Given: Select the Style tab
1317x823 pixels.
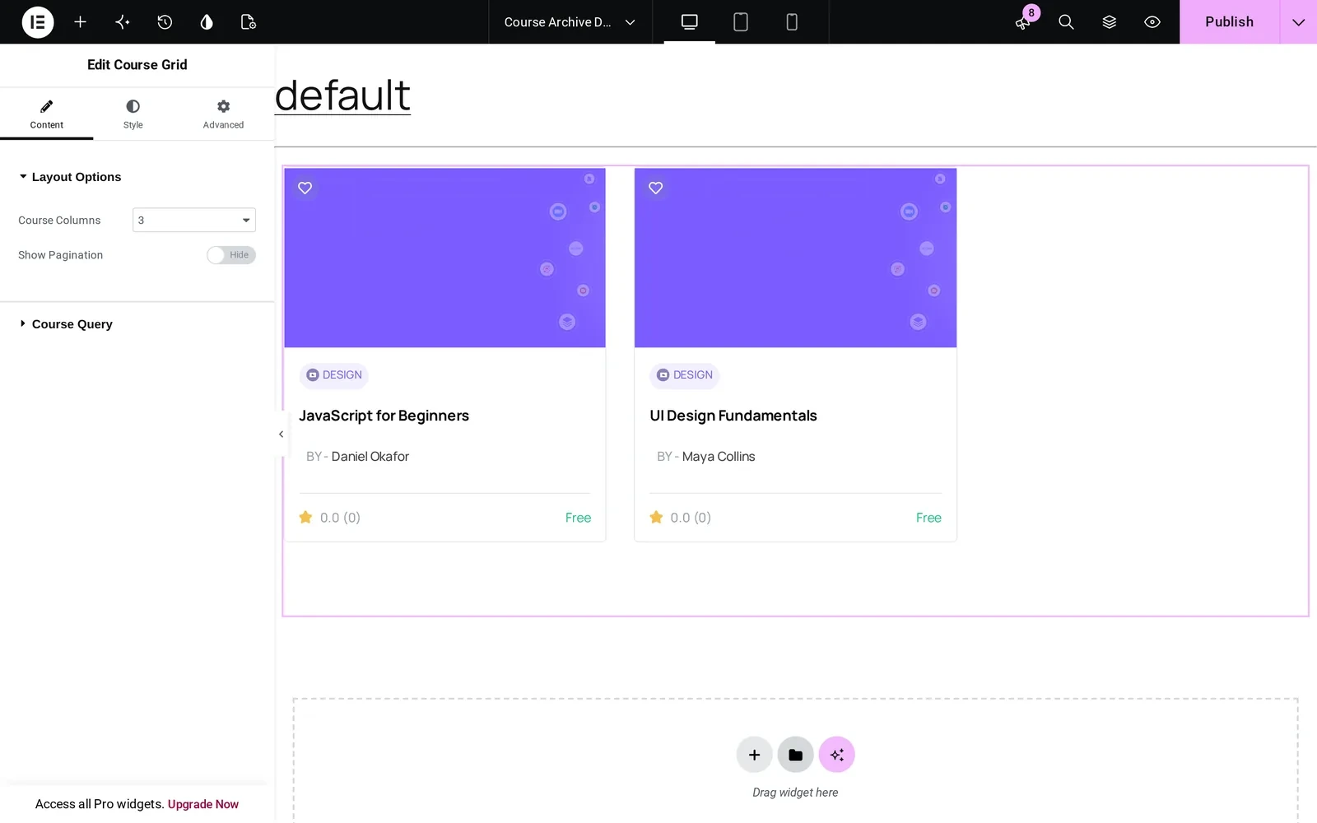Looking at the screenshot, I should [133, 114].
